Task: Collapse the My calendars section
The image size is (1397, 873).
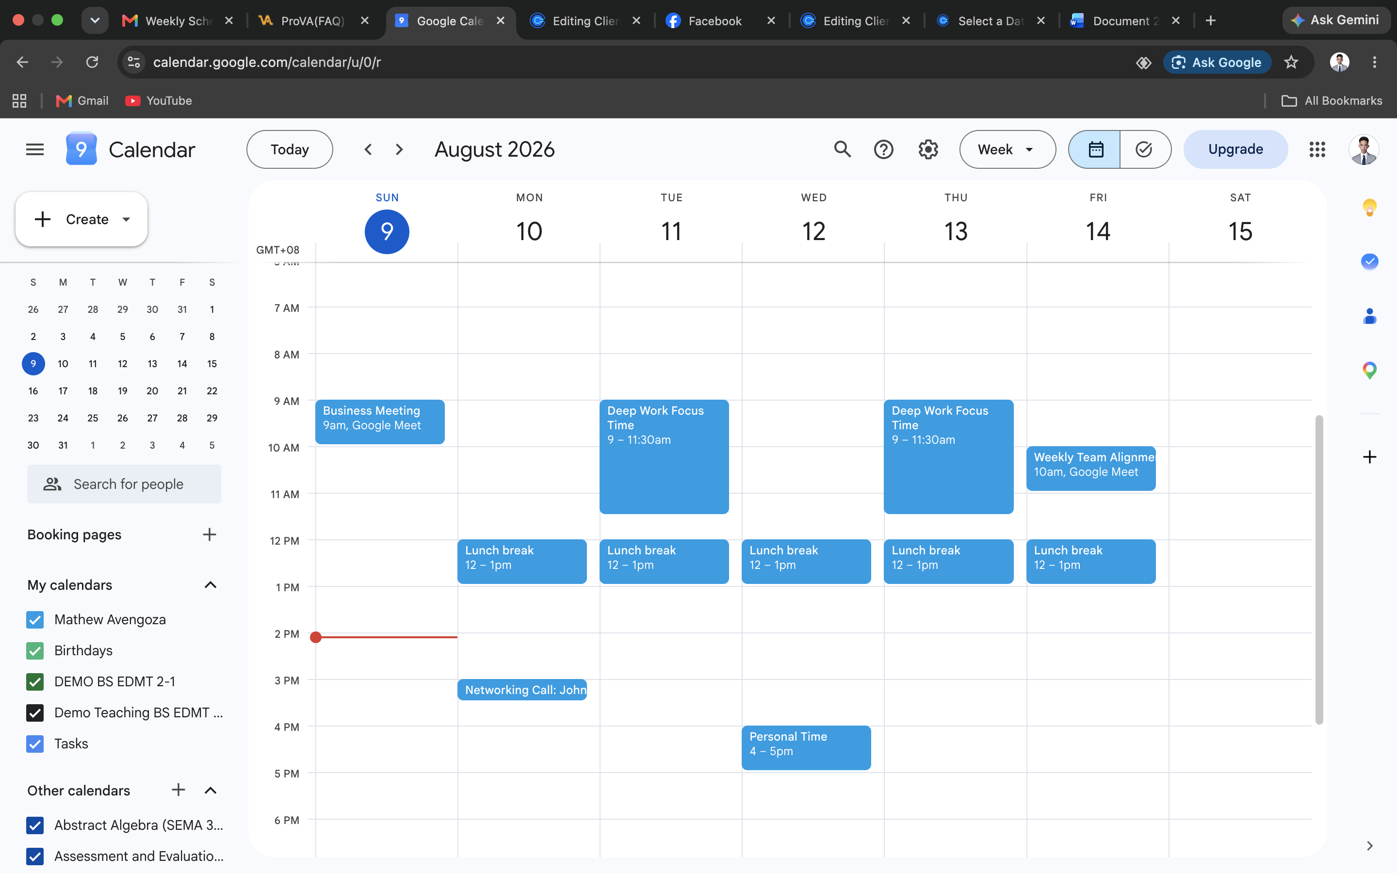Action: (211, 585)
